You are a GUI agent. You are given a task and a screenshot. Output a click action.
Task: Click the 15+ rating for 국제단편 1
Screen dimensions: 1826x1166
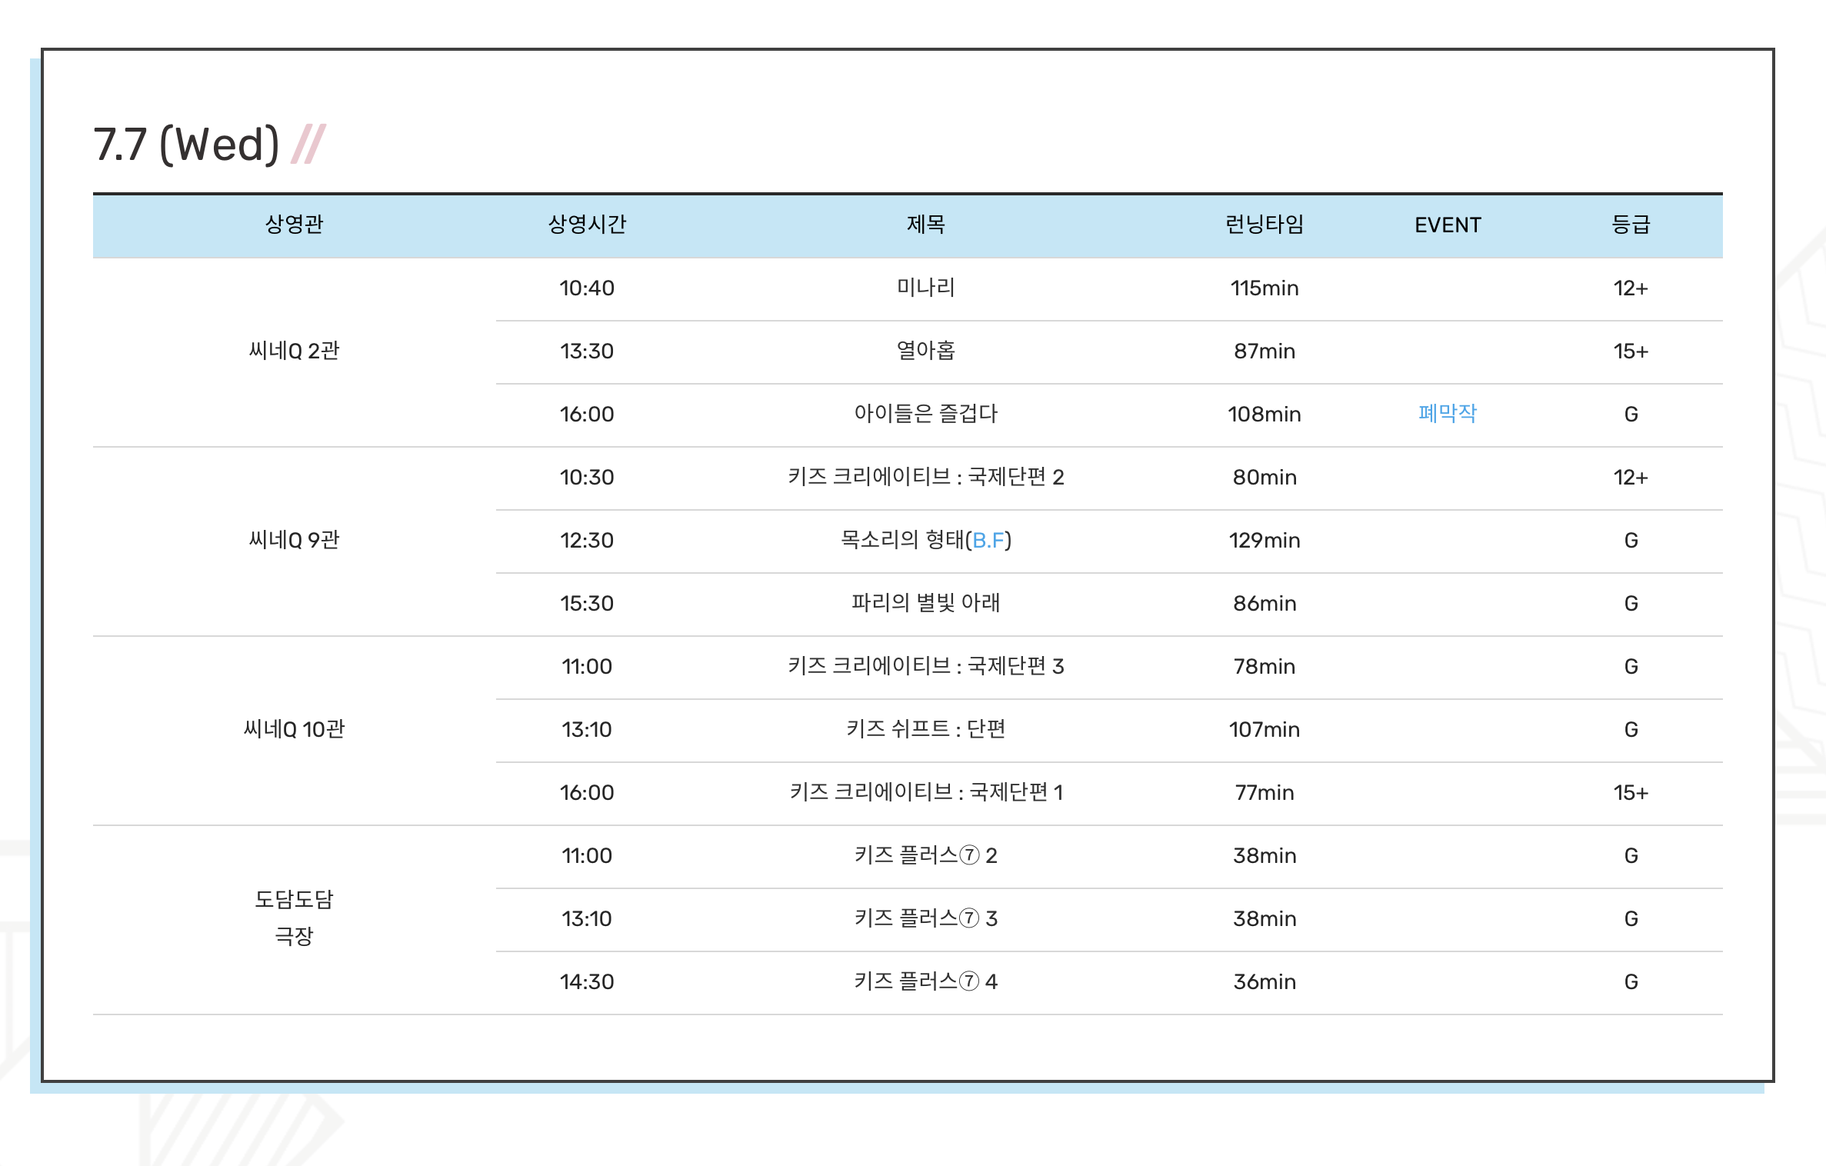(1631, 792)
